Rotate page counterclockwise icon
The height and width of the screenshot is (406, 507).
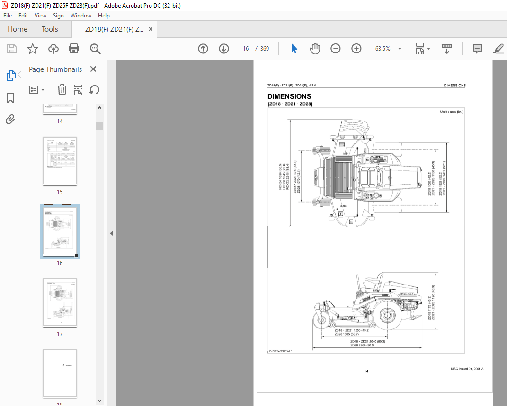pos(94,89)
